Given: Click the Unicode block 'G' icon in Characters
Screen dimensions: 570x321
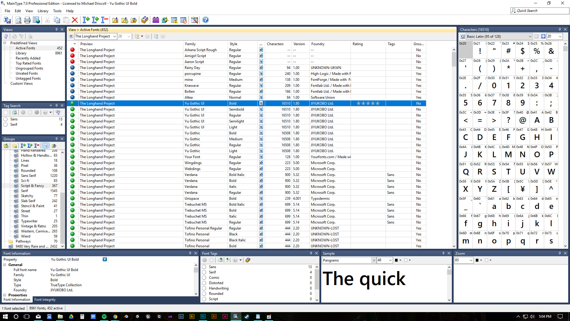Looking at the screenshot, I should click(463, 36).
